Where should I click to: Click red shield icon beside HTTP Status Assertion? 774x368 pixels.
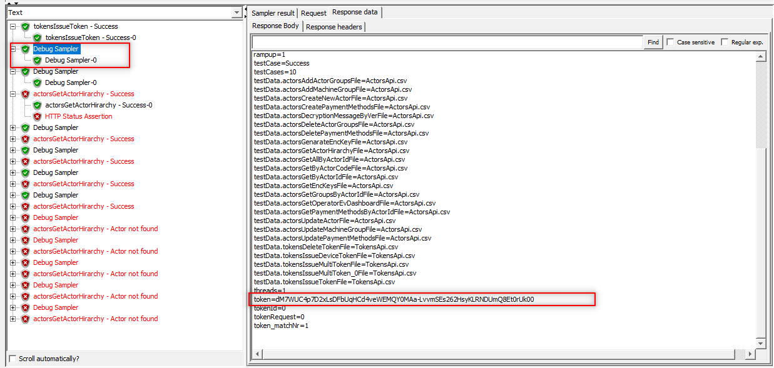[37, 116]
